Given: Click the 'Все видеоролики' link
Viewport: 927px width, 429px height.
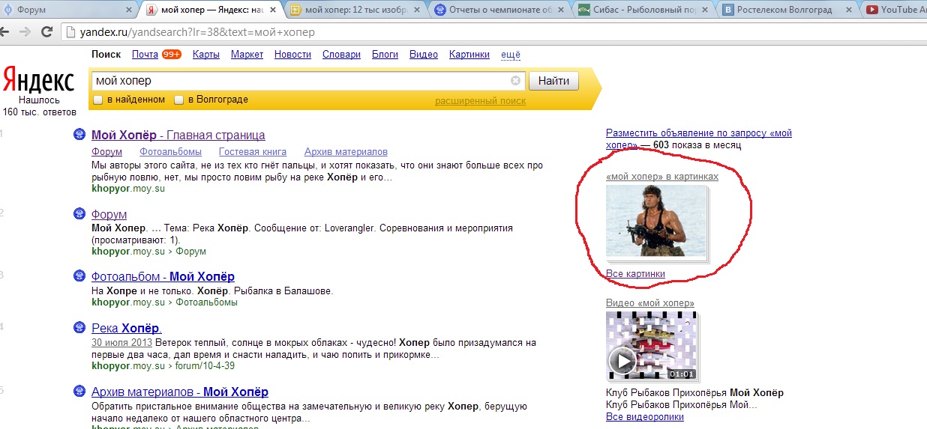Looking at the screenshot, I should [645, 416].
